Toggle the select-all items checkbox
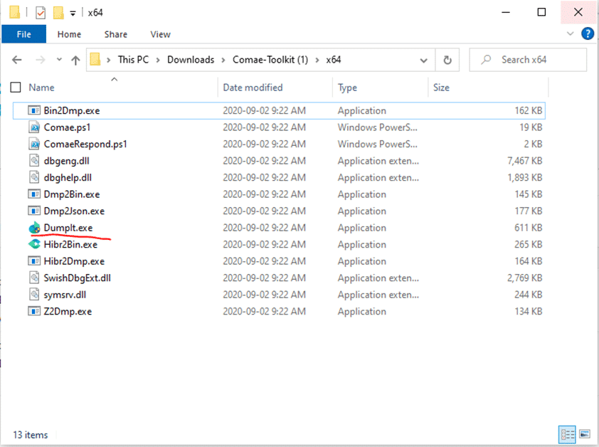The height and width of the screenshot is (447, 599). [x=16, y=88]
